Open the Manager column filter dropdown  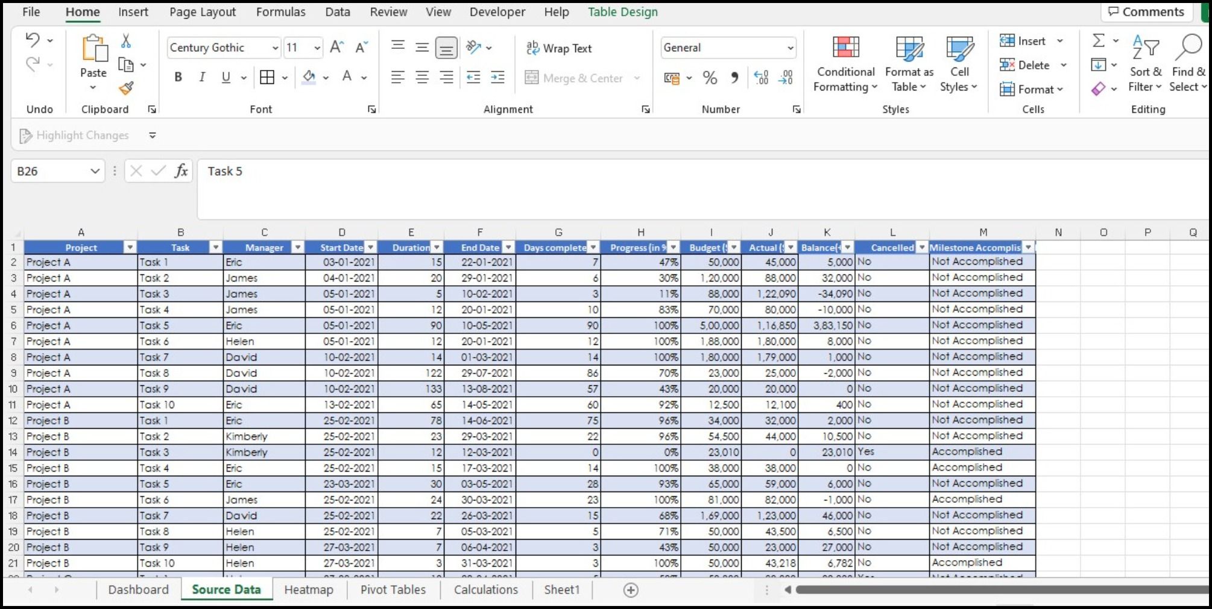pyautogui.click(x=297, y=248)
